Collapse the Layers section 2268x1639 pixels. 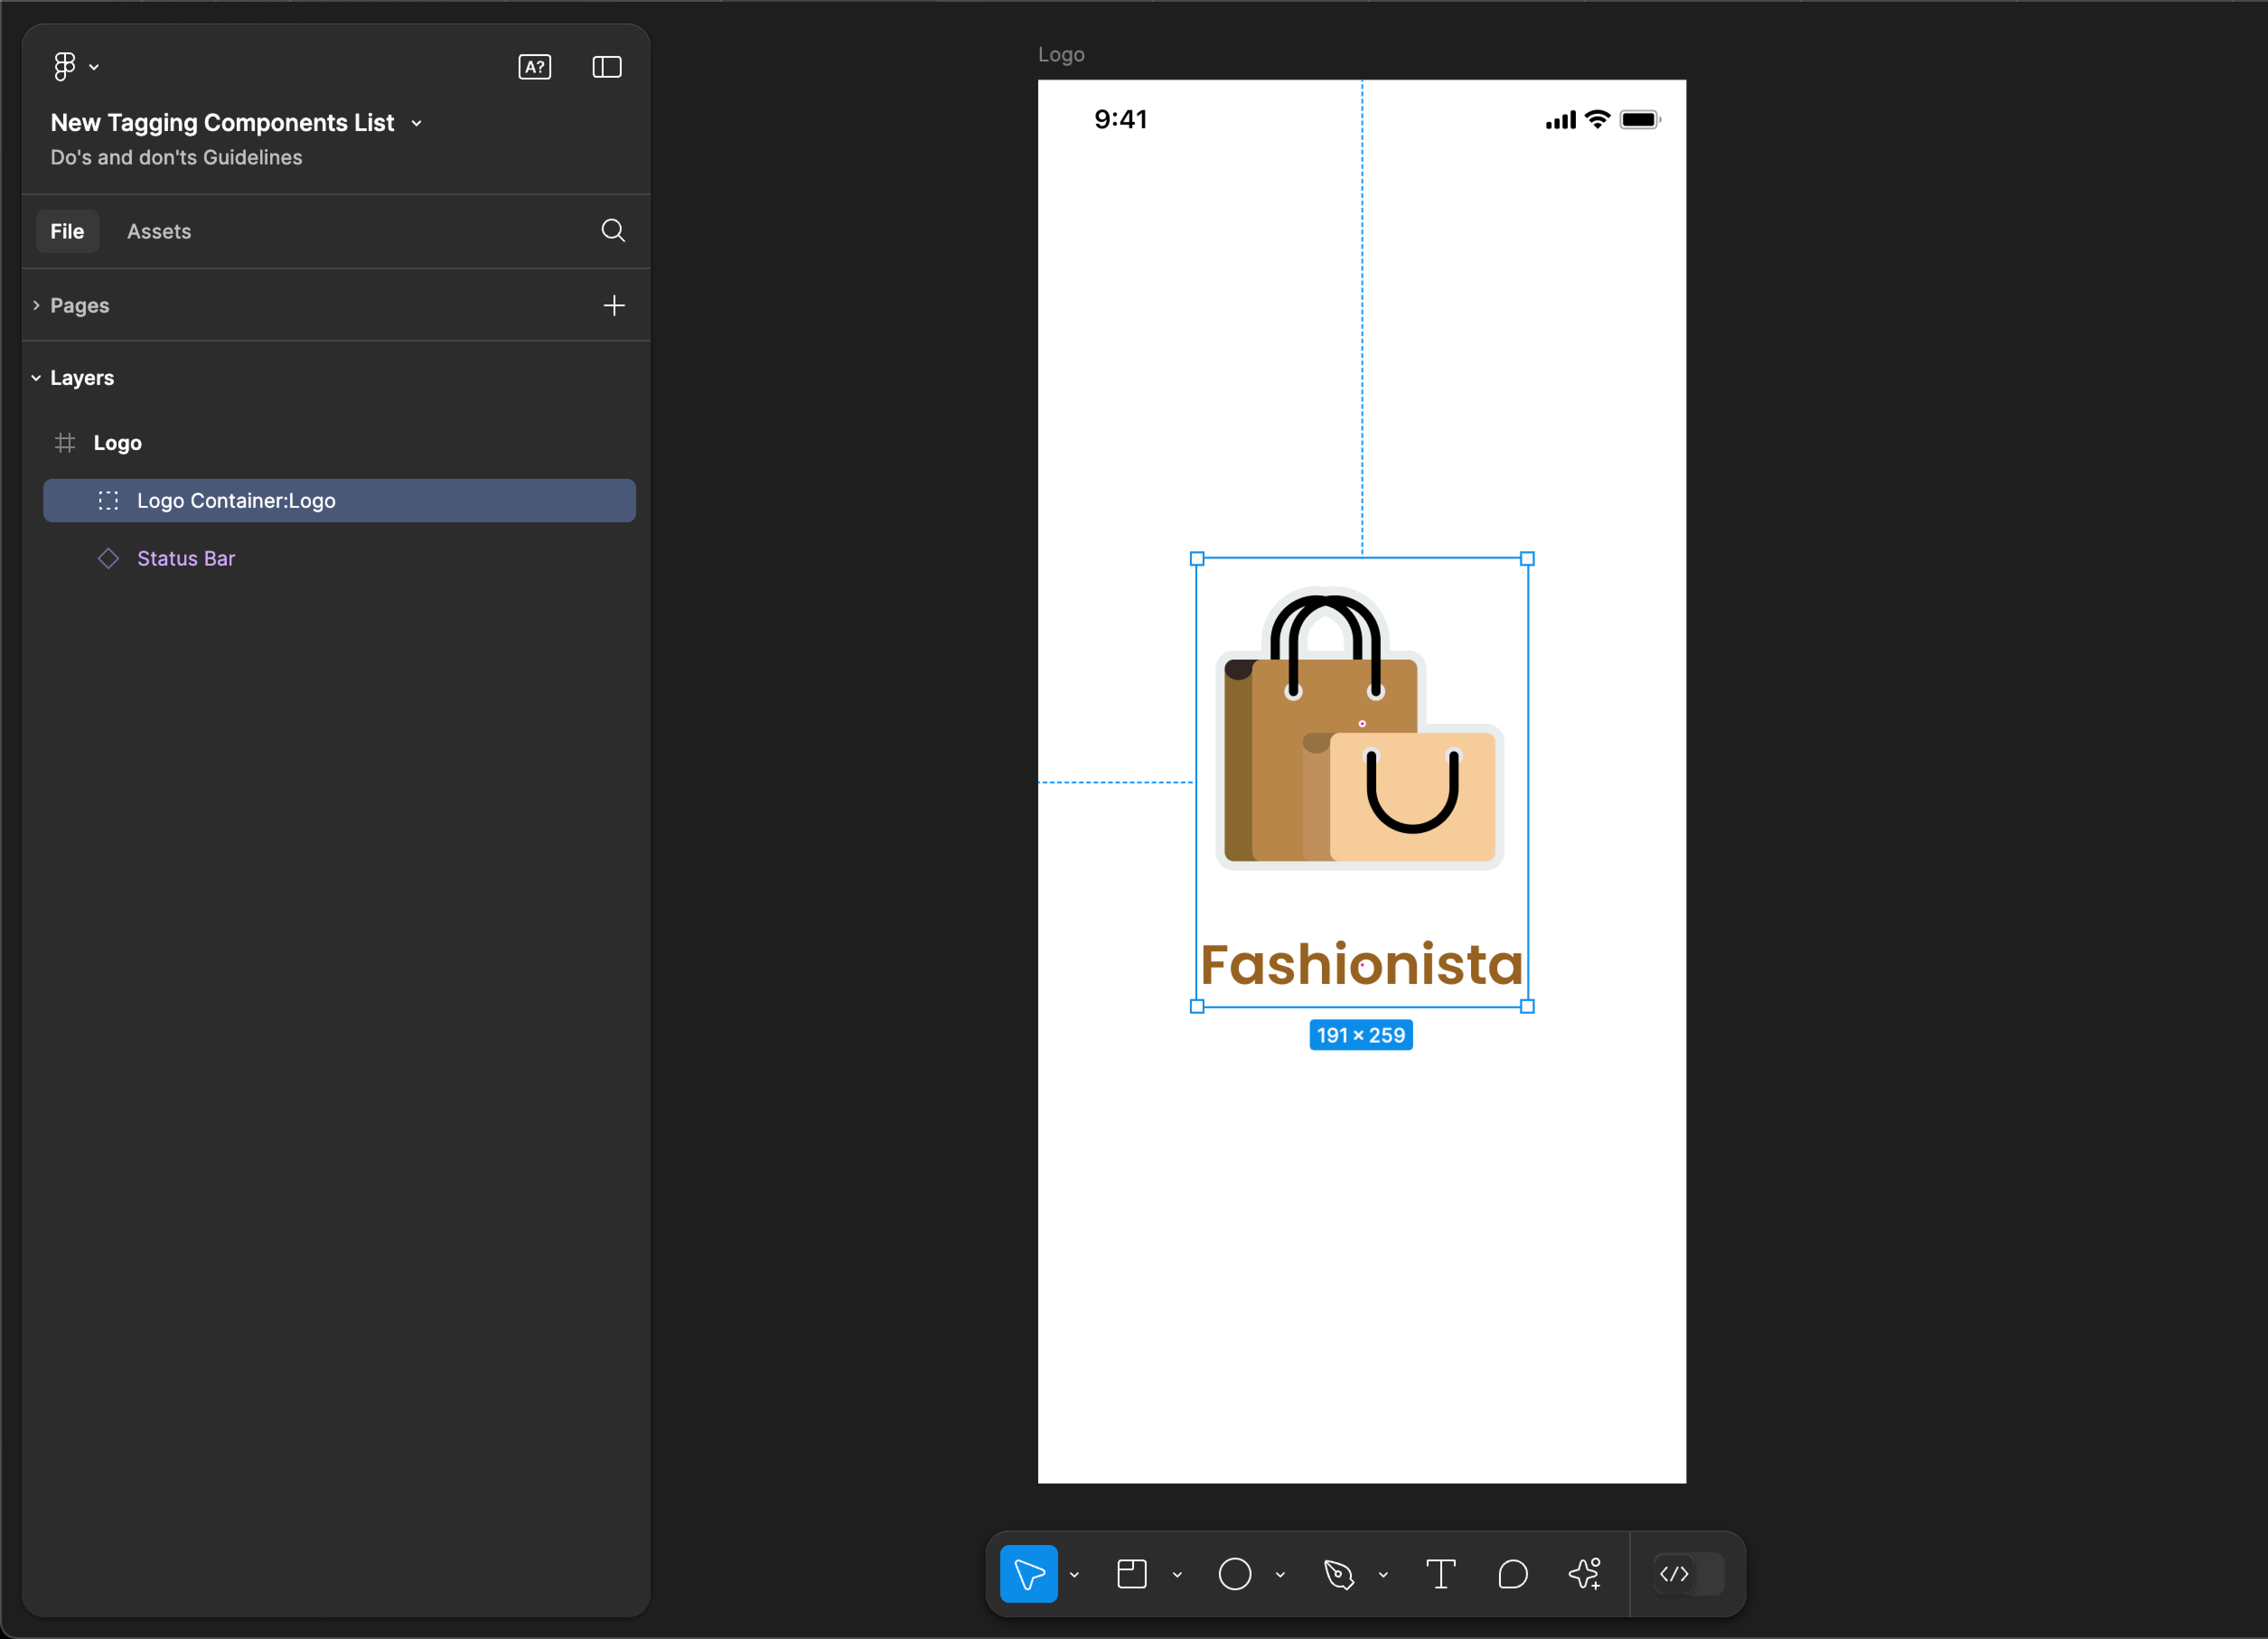(x=36, y=378)
